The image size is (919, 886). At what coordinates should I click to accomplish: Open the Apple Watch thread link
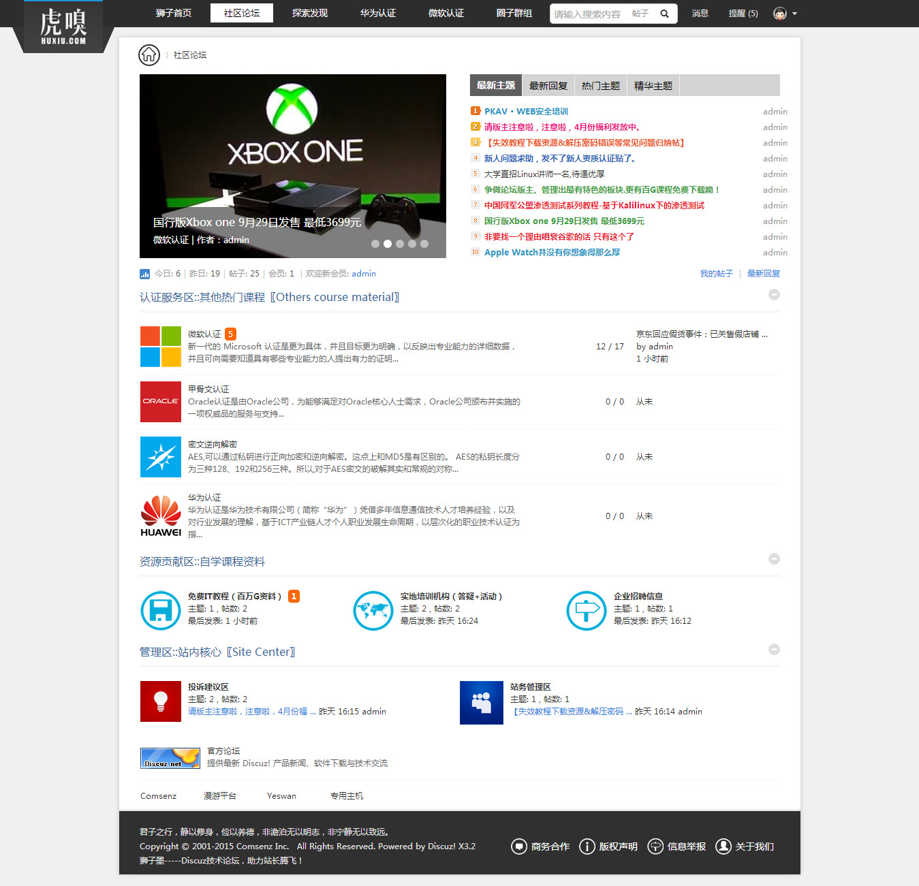click(552, 253)
